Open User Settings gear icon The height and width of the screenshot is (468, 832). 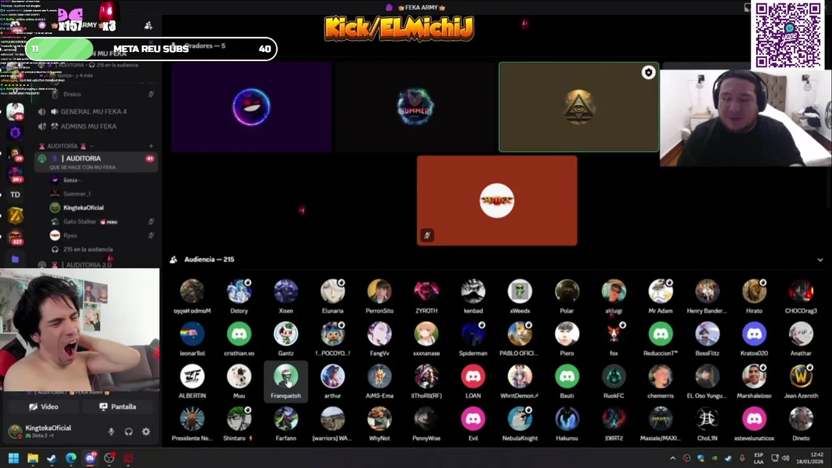point(146,432)
